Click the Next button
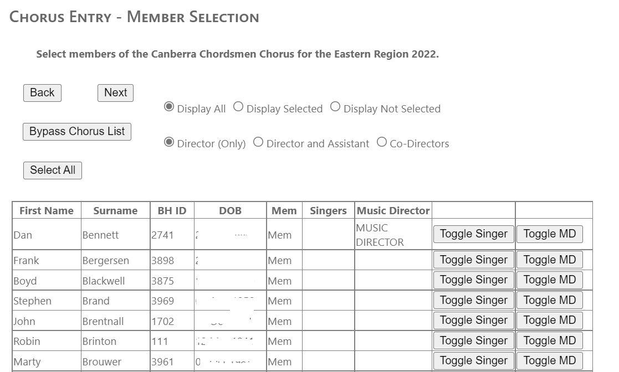Viewport: 619px width, 372px height. 115,93
